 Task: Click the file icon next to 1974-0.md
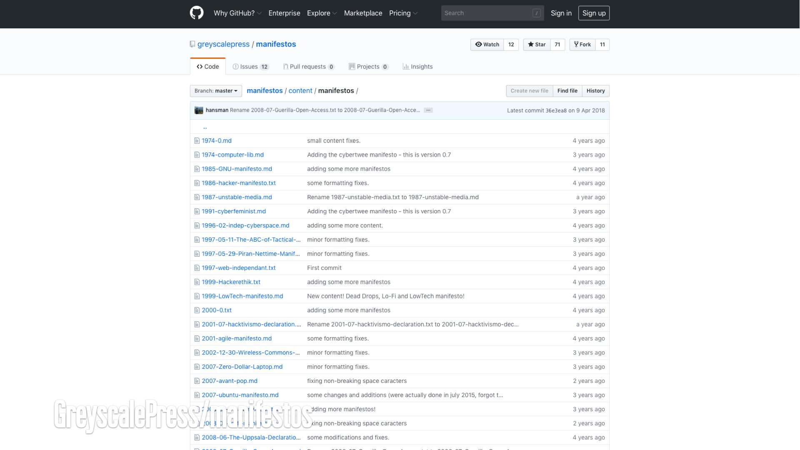click(197, 141)
